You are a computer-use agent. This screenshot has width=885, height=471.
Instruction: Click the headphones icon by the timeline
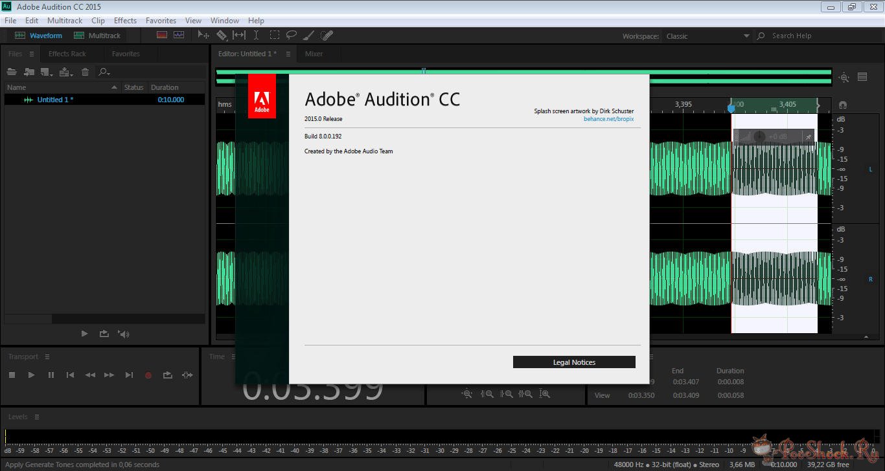coord(842,104)
